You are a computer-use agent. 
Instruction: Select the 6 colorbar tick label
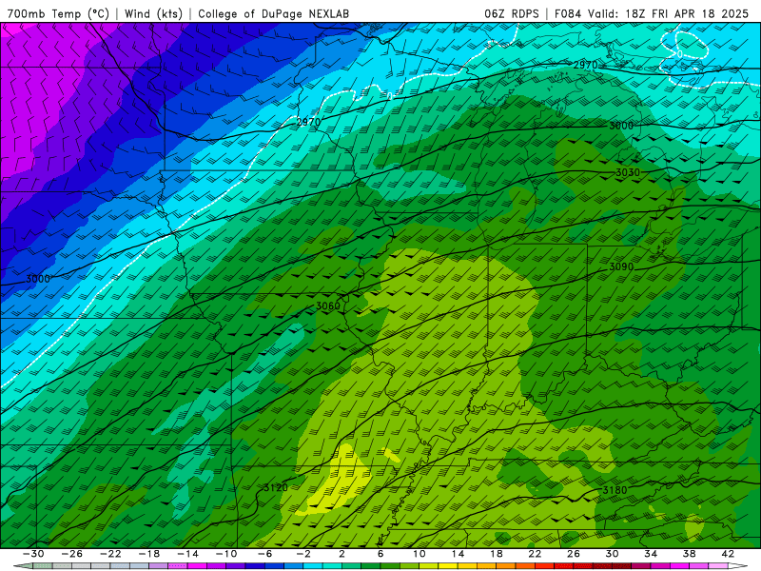pos(380,554)
